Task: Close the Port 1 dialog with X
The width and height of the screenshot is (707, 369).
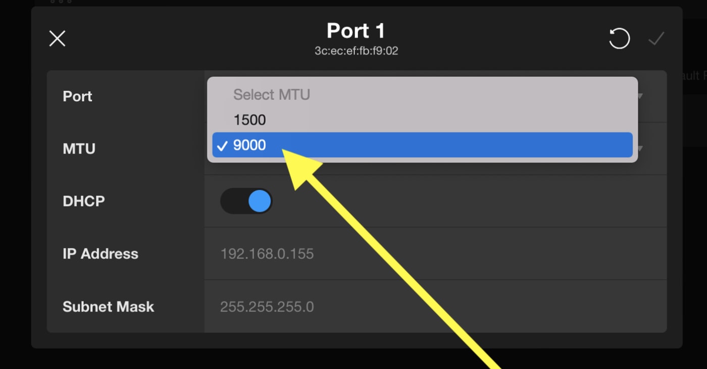Action: 57,38
